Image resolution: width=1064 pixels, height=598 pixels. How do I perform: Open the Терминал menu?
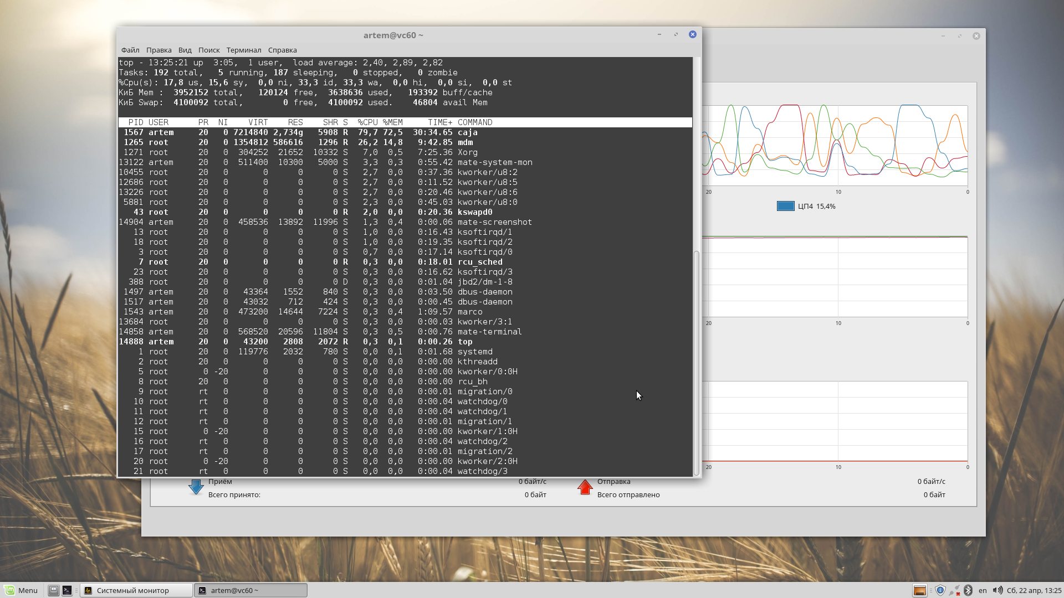[243, 50]
